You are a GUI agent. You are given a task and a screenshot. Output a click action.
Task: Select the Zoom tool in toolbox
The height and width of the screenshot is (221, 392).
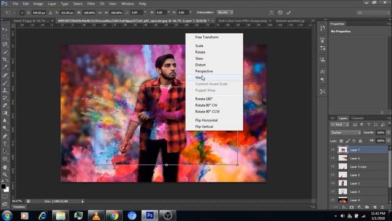coord(5,174)
